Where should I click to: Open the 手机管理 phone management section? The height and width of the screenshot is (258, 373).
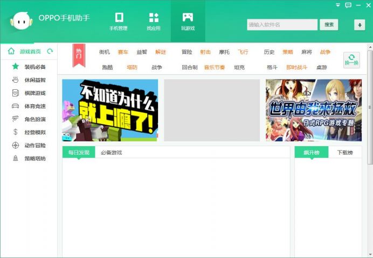[119, 21]
